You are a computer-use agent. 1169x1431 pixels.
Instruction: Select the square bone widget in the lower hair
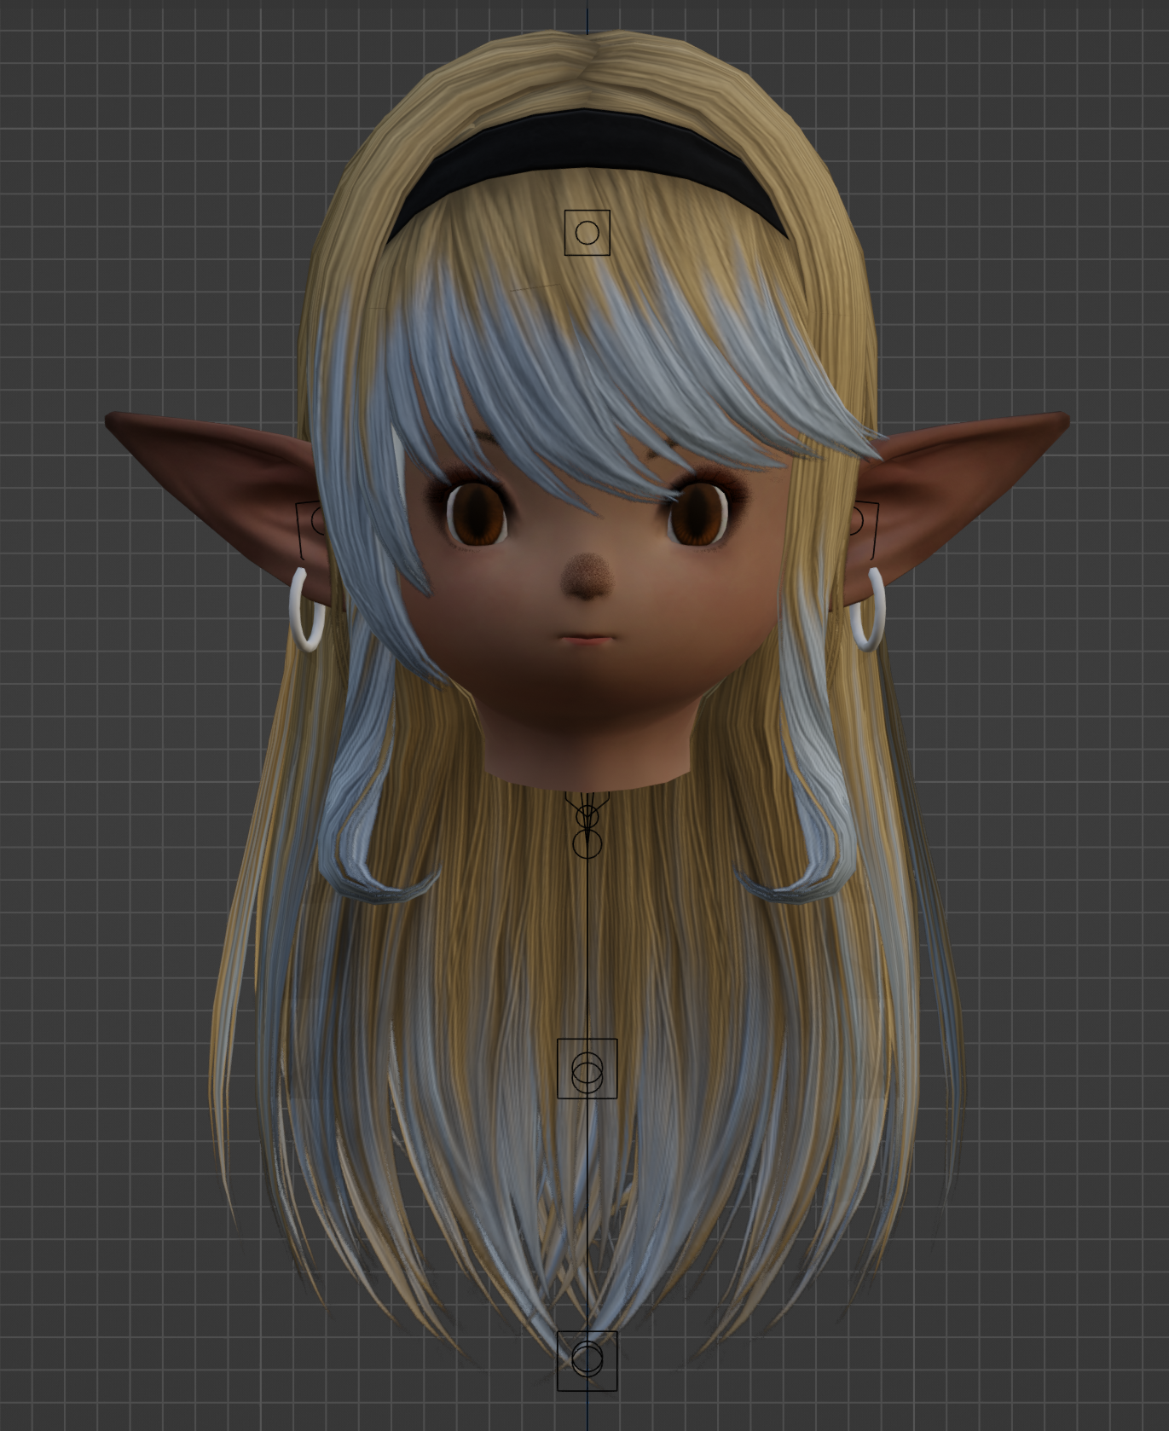pos(587,1068)
